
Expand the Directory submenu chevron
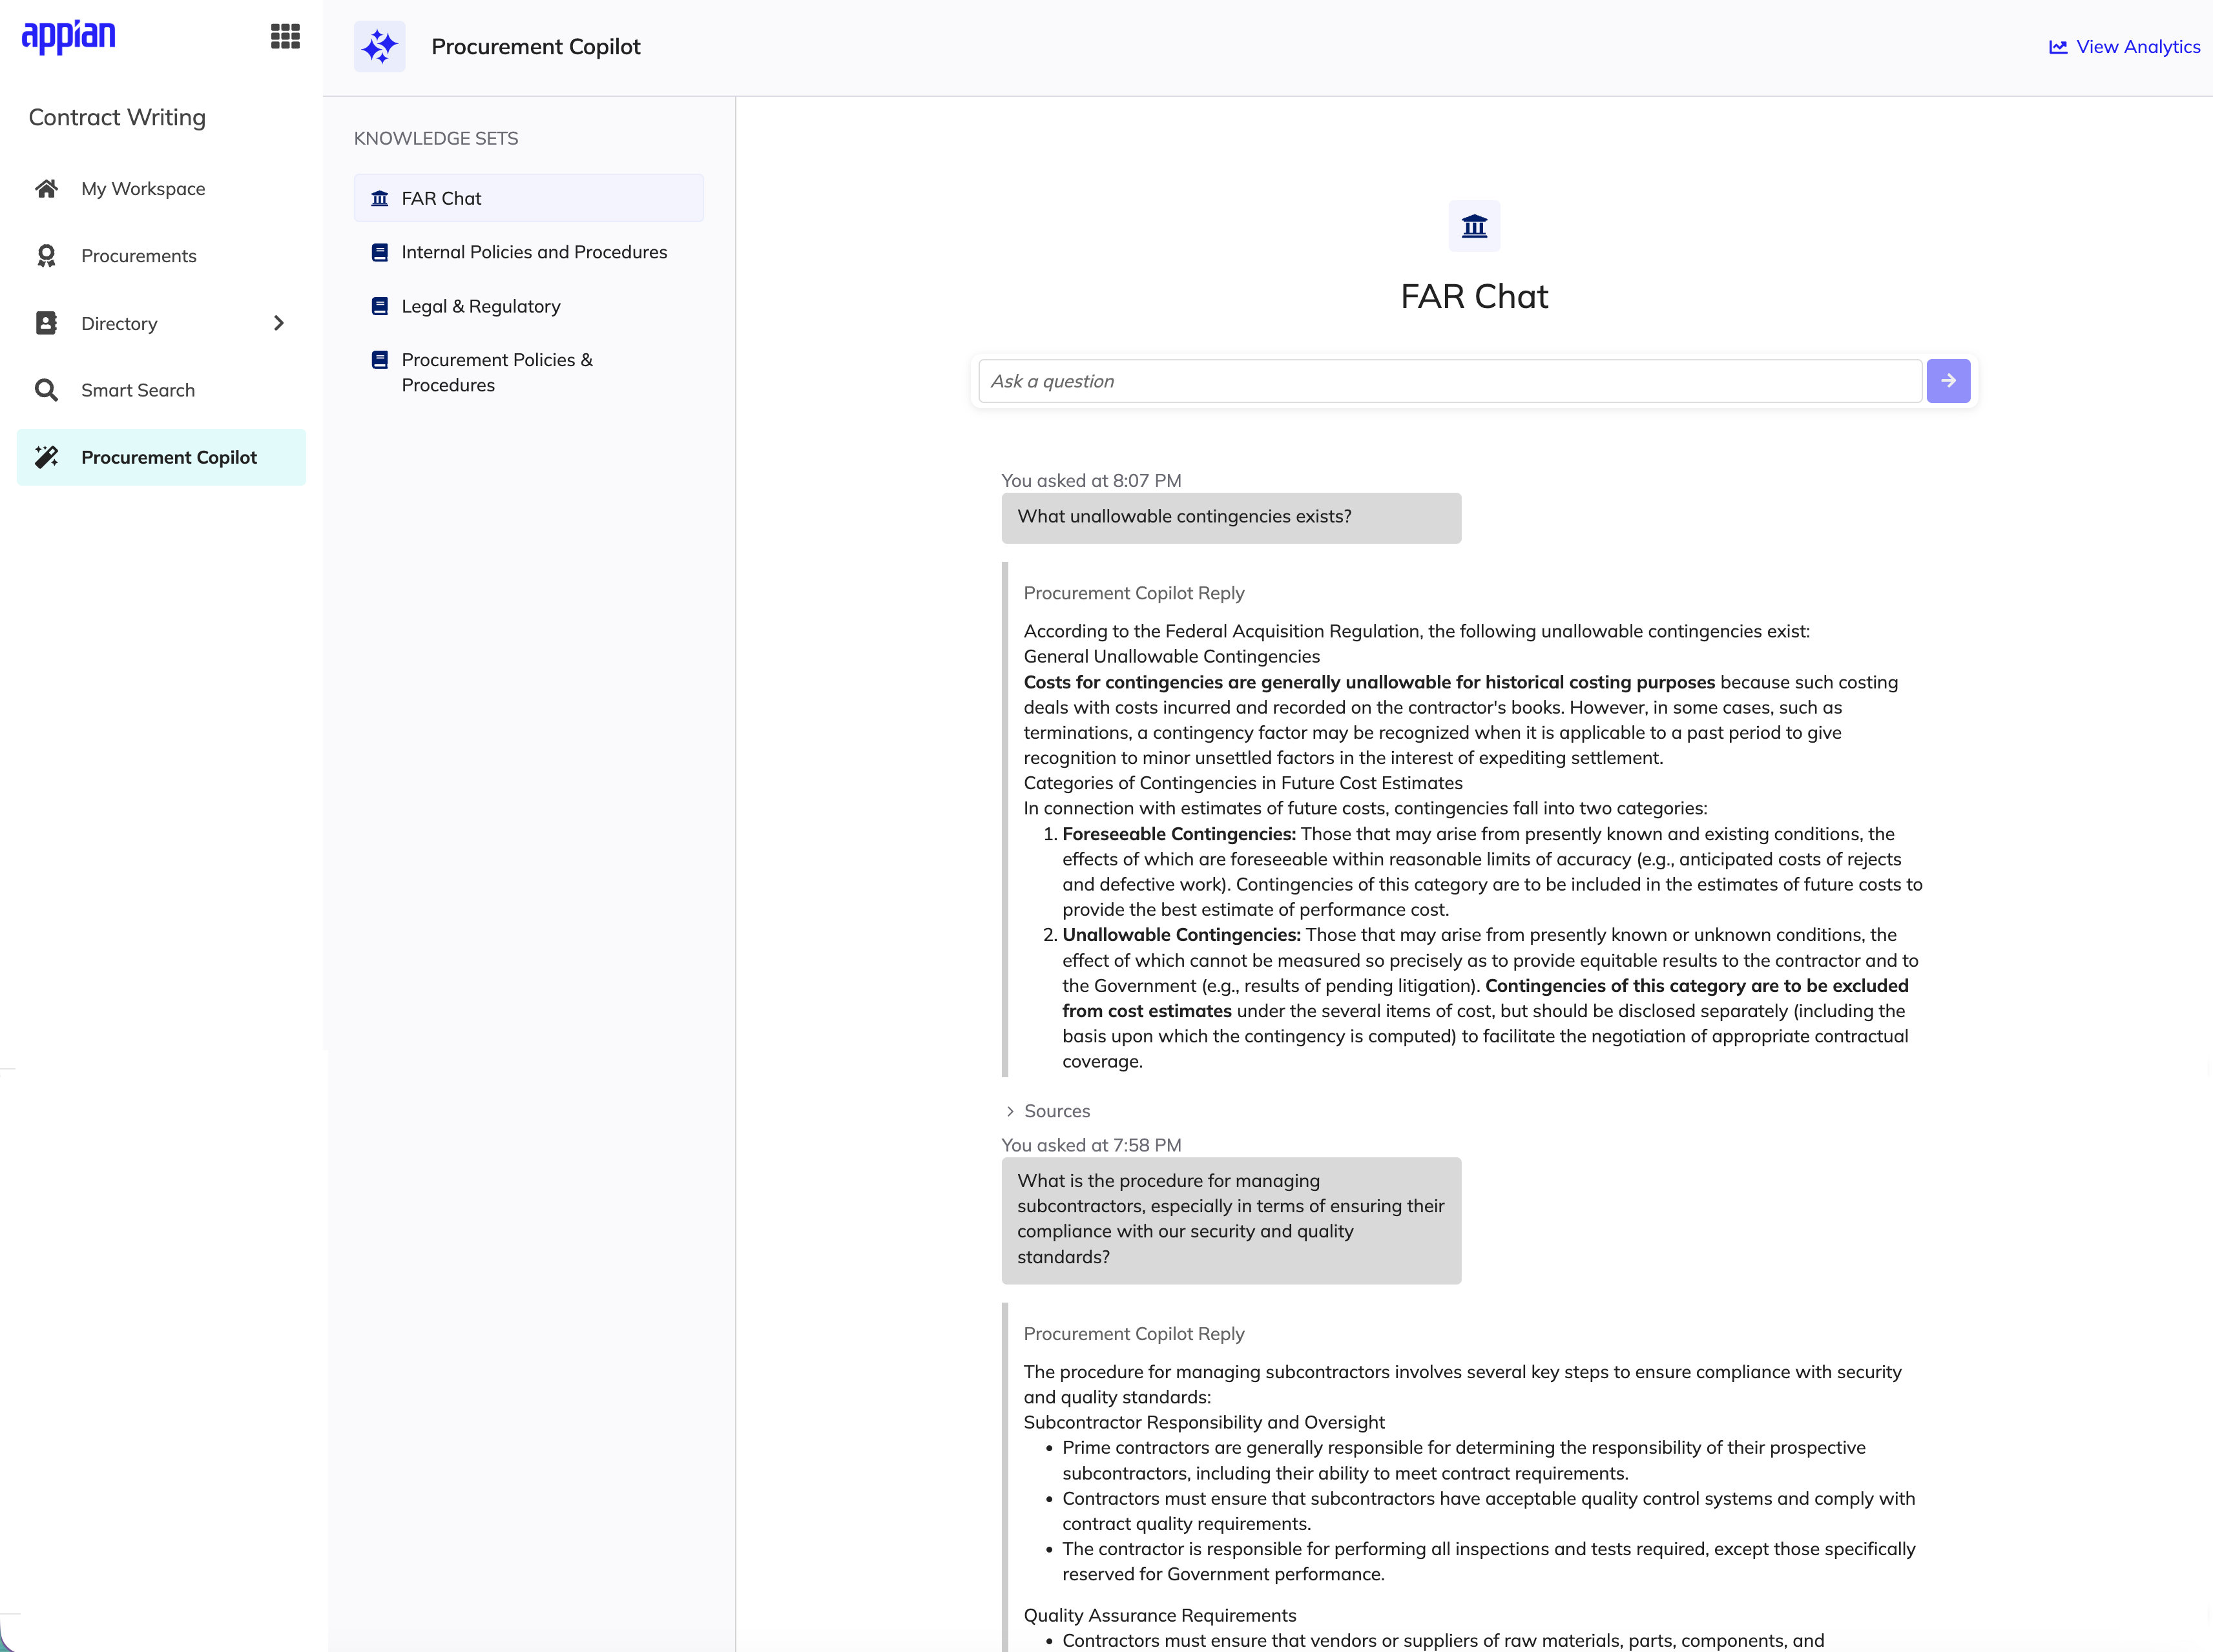[279, 323]
